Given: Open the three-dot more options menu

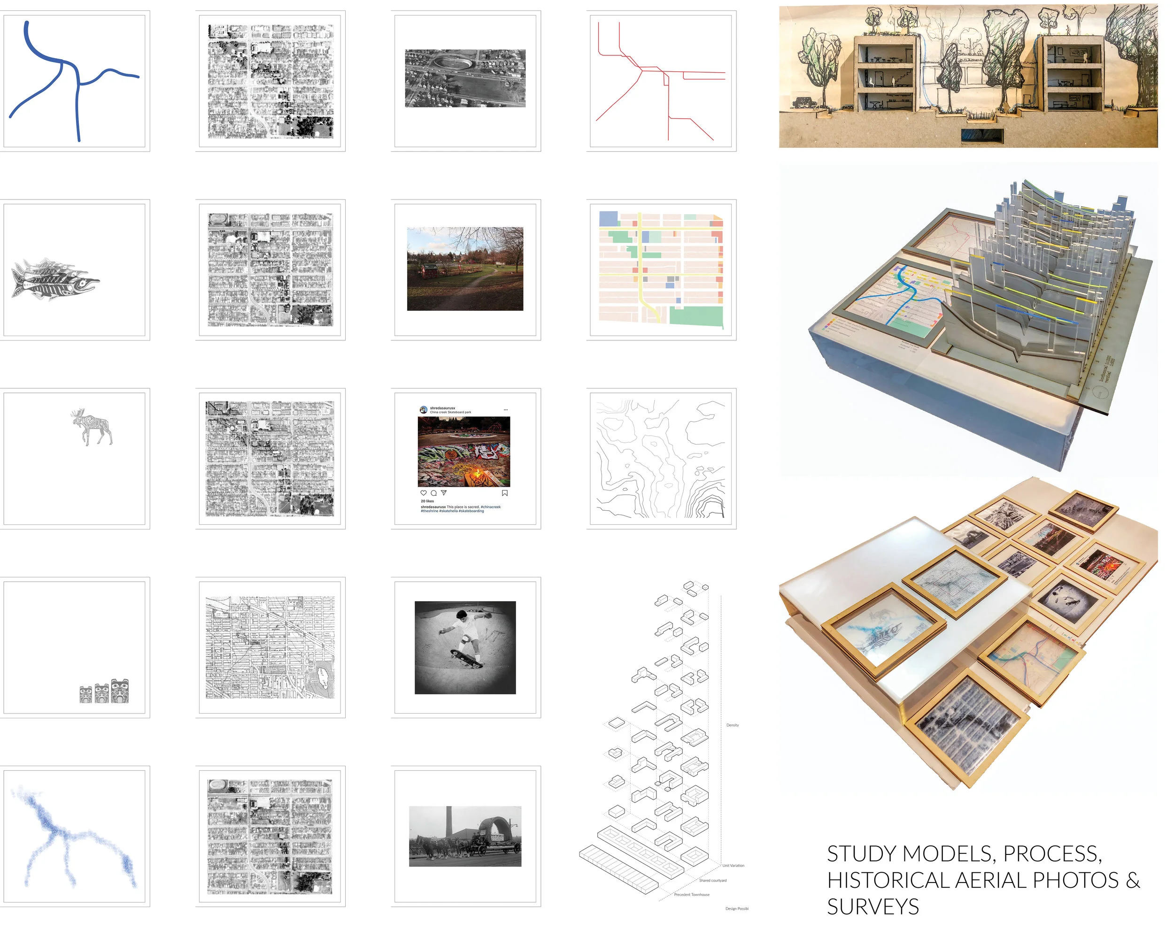Looking at the screenshot, I should tap(505, 410).
